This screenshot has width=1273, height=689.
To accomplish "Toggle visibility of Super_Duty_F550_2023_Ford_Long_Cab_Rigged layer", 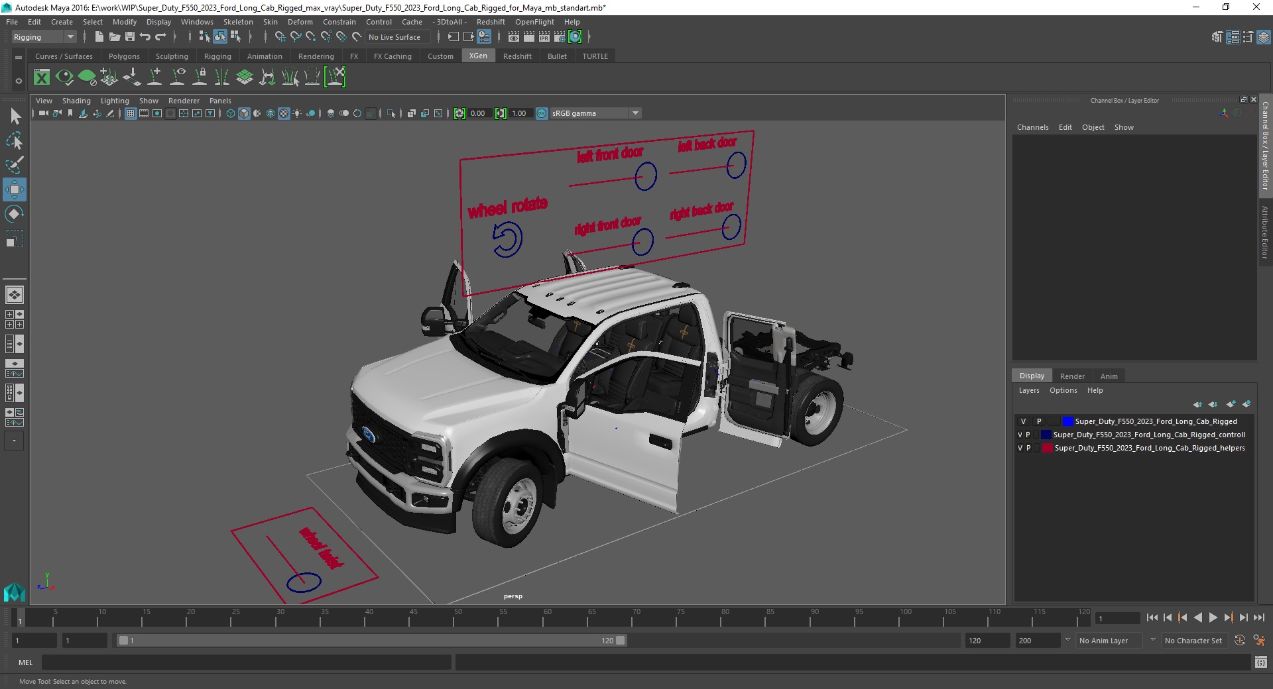I will click(1023, 421).
